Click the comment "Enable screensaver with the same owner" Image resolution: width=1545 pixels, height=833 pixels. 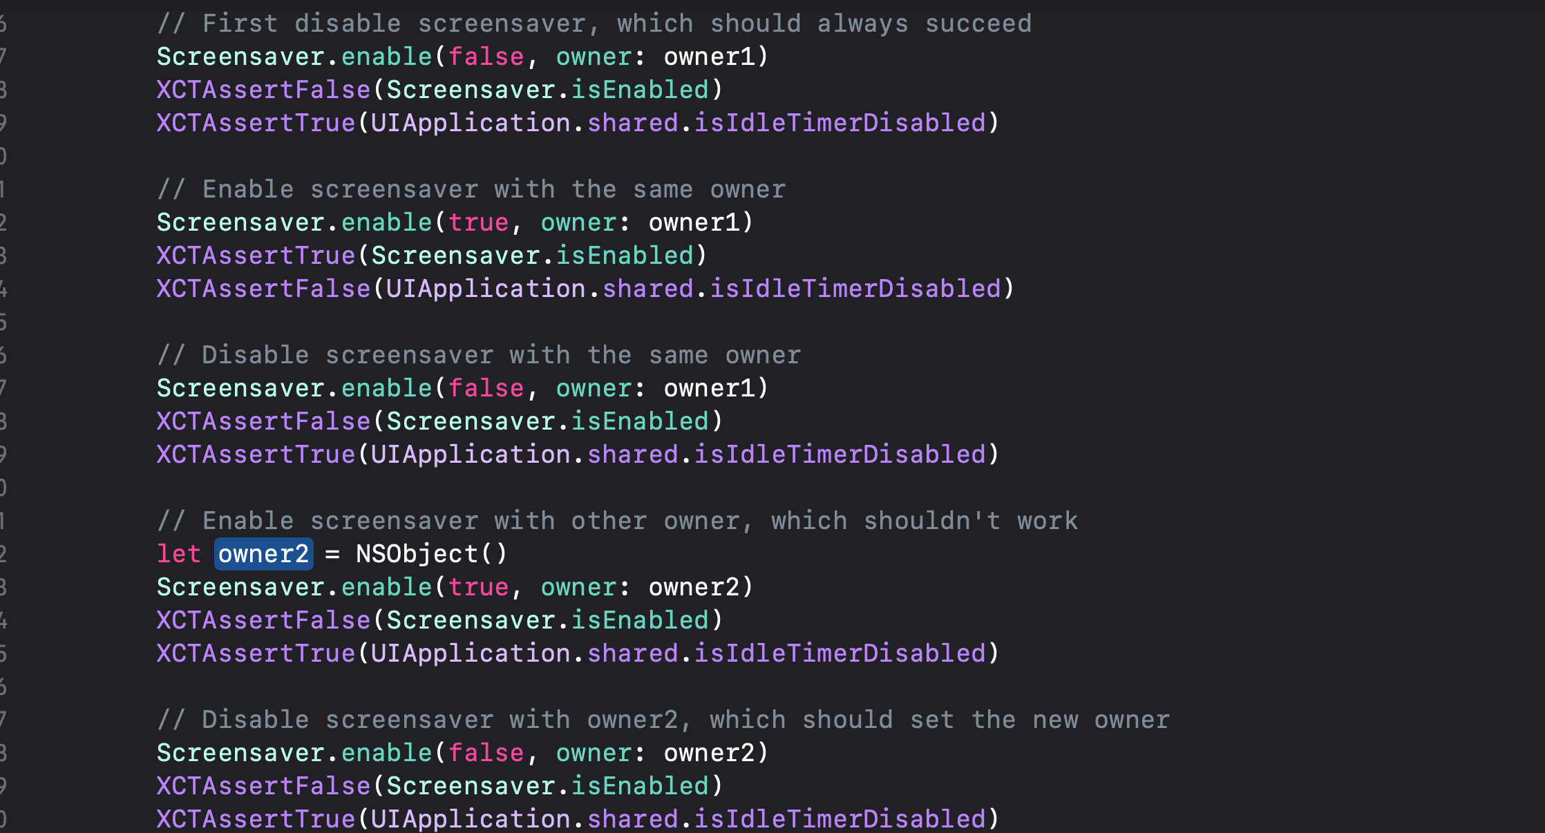(x=471, y=189)
